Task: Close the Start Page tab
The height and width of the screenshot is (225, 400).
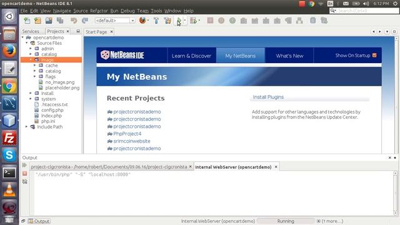Action: [111, 32]
